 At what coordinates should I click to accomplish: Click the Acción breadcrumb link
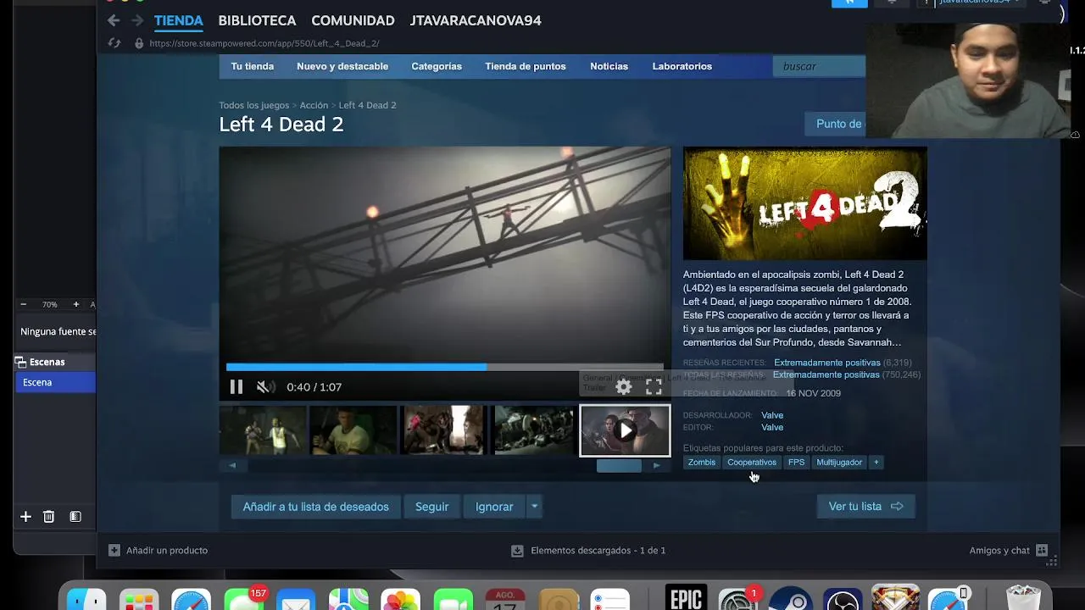314,105
